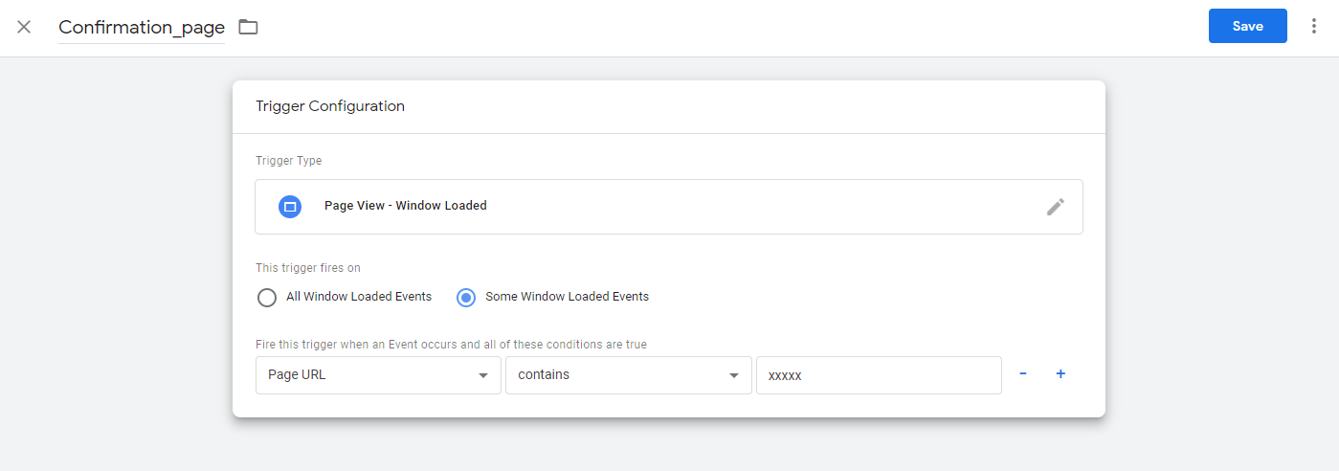Open the three-dot more options menu
The height and width of the screenshot is (471, 1339).
[1313, 27]
